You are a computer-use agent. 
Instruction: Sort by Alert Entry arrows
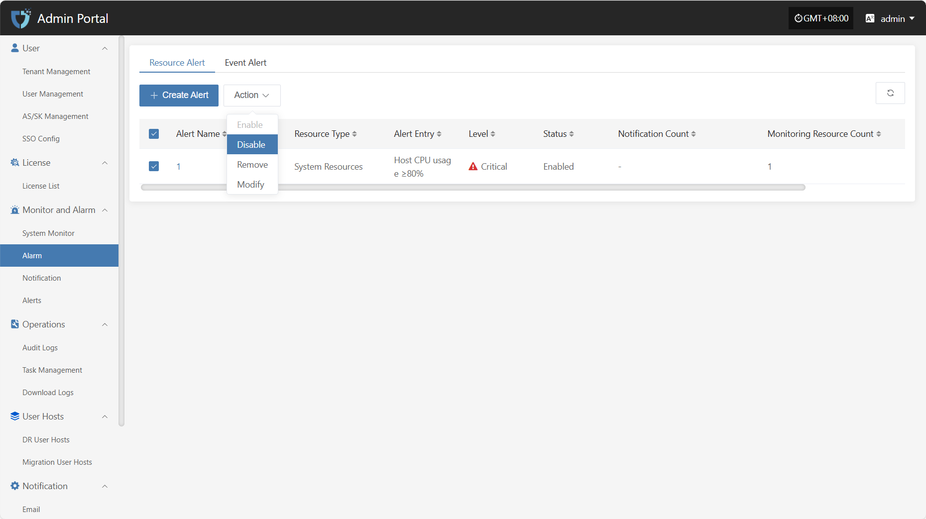439,134
